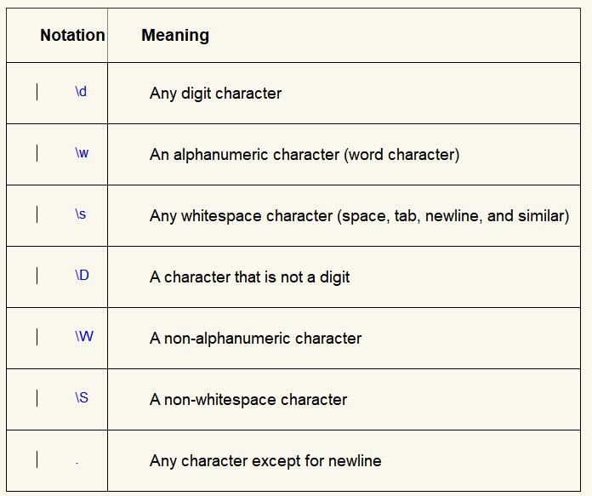Select the Meaning column header

175,35
